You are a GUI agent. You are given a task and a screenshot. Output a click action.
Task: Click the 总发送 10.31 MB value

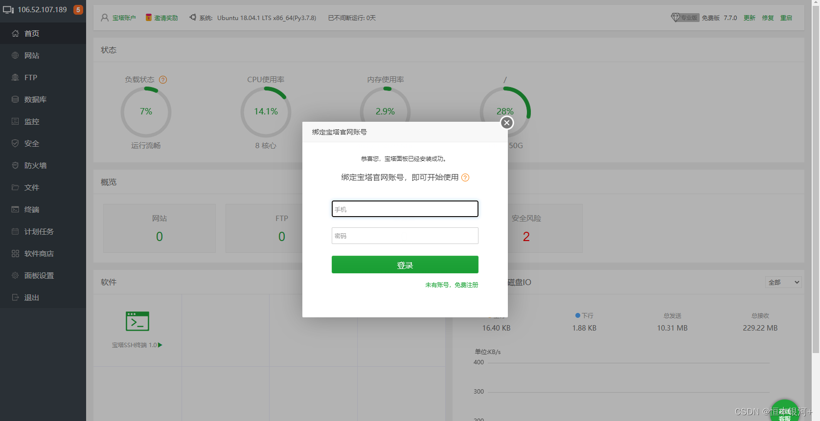click(x=672, y=328)
